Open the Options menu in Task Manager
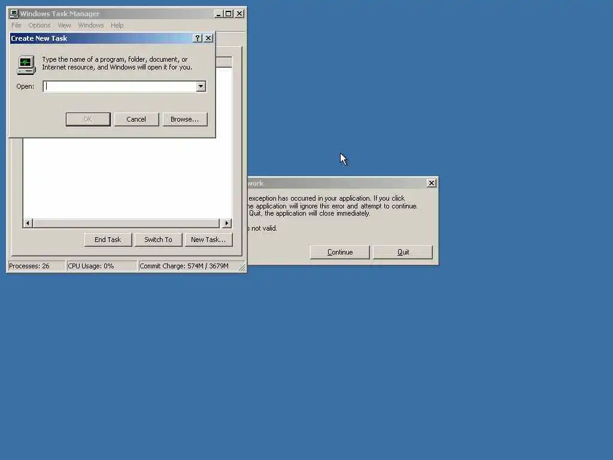This screenshot has height=460, width=613. [39, 25]
